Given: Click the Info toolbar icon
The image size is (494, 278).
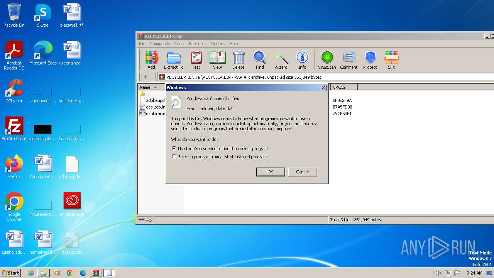Looking at the screenshot, I should (x=302, y=60).
